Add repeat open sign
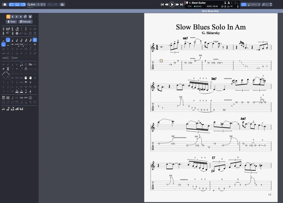Screen dimensions: 283x203 3,33
